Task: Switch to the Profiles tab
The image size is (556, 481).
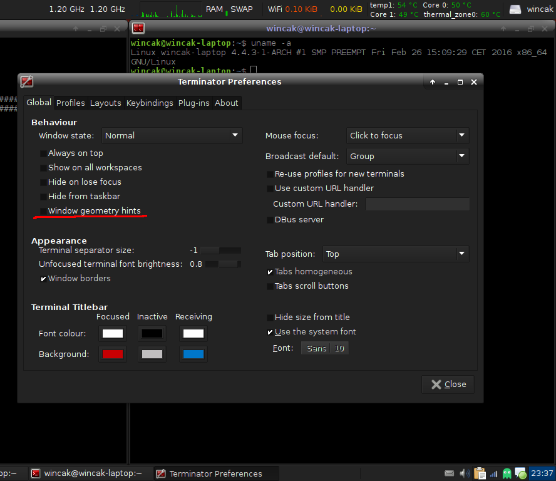Action: (x=70, y=103)
